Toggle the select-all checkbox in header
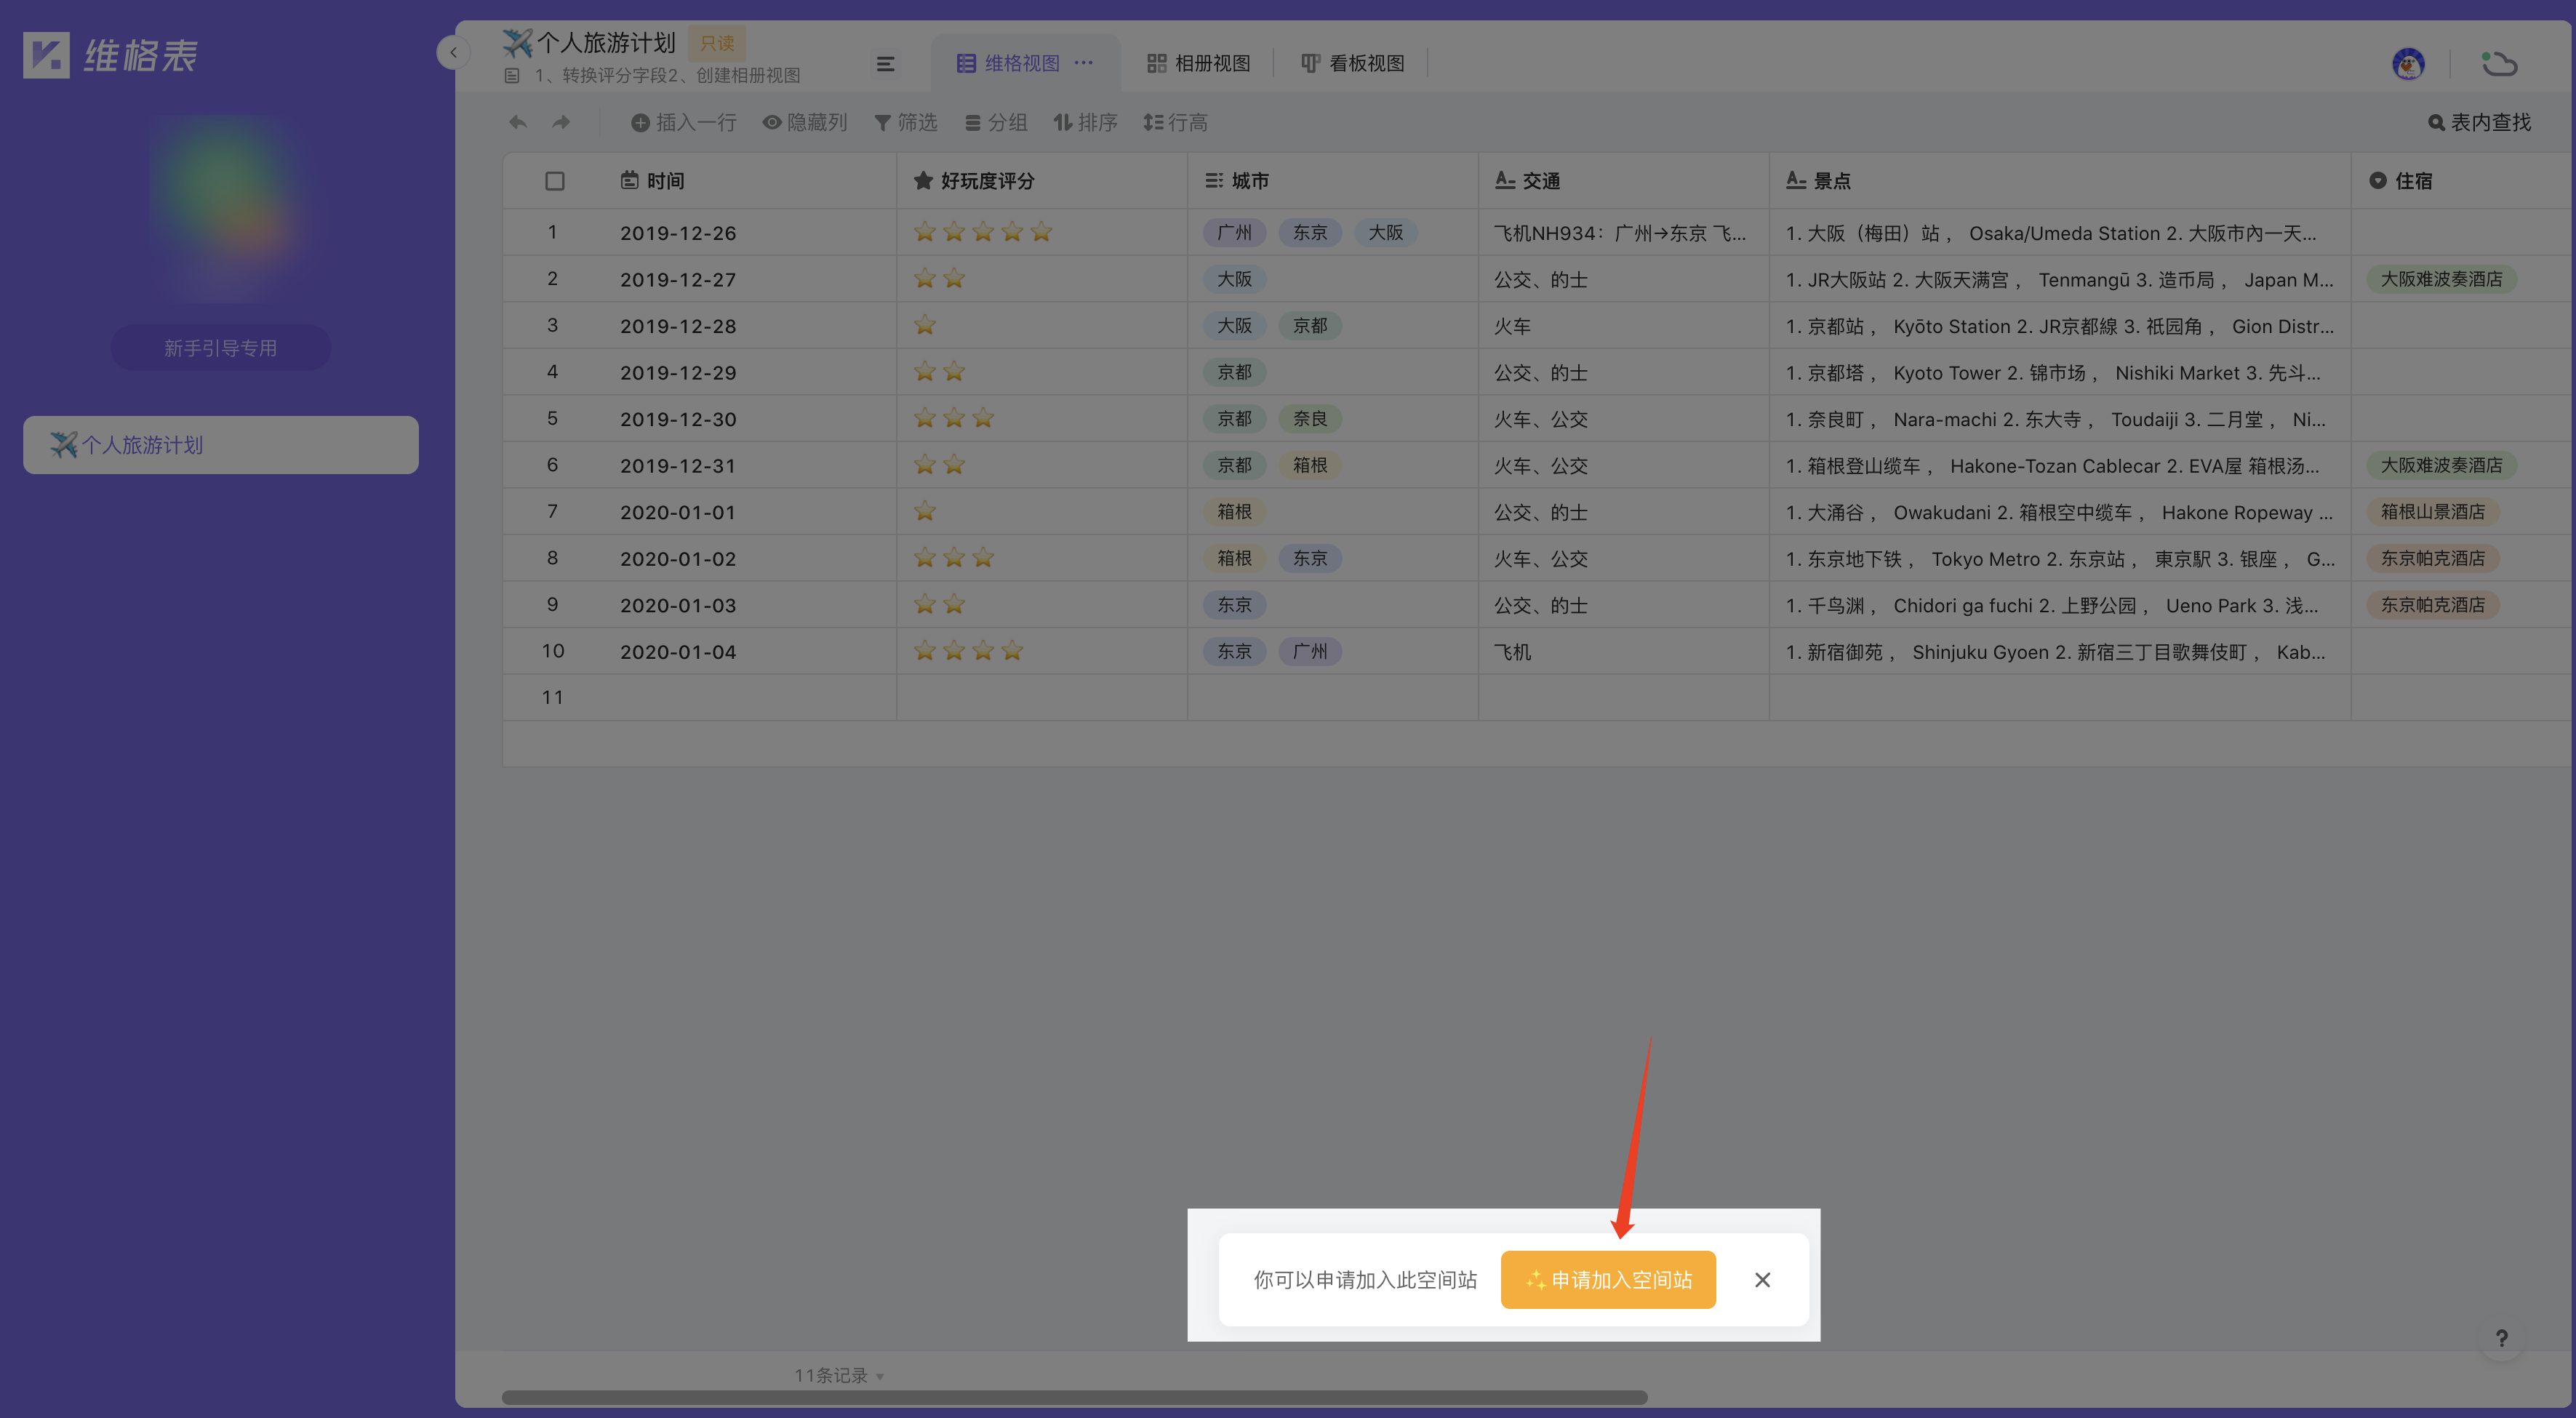Screen dimensions: 2576x1418 pos(555,181)
